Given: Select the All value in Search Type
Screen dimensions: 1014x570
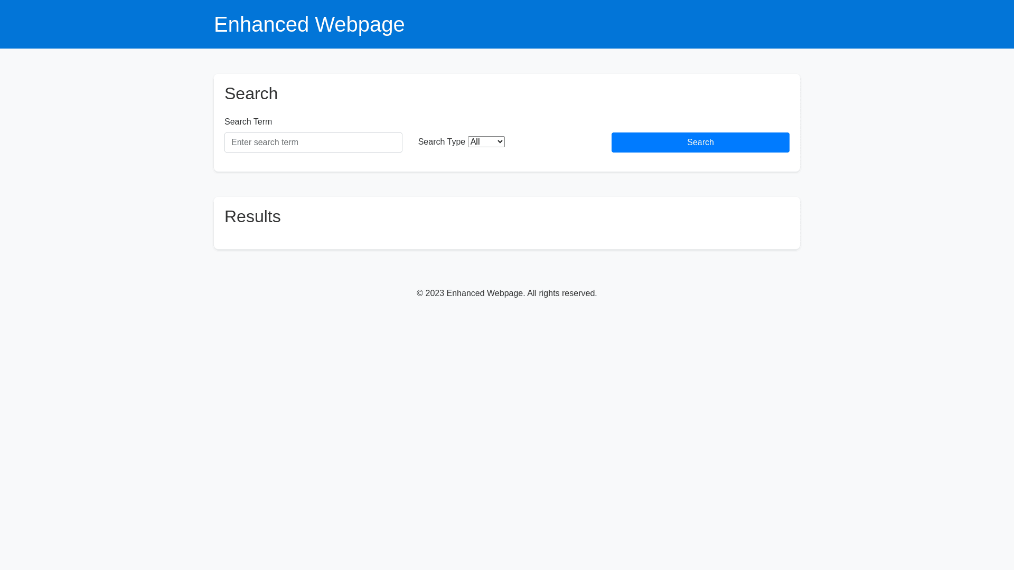Looking at the screenshot, I should click(x=475, y=141).
